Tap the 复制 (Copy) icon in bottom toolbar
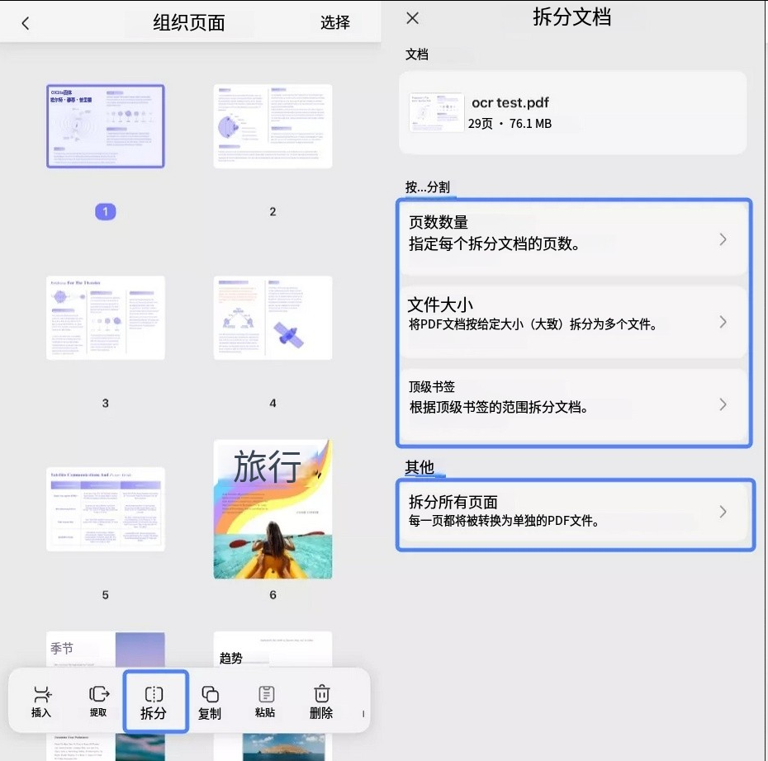This screenshot has height=761, width=768. (211, 702)
